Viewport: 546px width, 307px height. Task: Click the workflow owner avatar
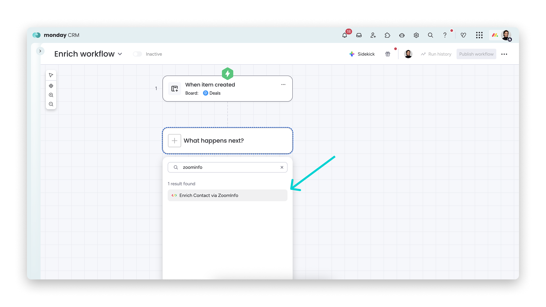pyautogui.click(x=408, y=54)
